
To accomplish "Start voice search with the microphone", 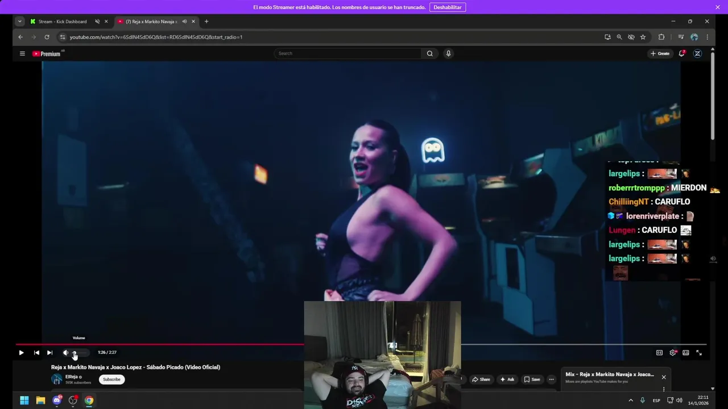I will coord(448,53).
